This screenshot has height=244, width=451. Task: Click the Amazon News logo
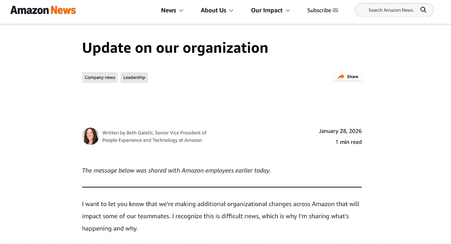pos(43,10)
